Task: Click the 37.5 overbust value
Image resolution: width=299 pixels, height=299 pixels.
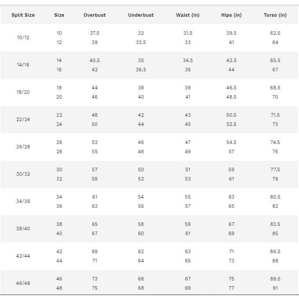Action: [95, 33]
